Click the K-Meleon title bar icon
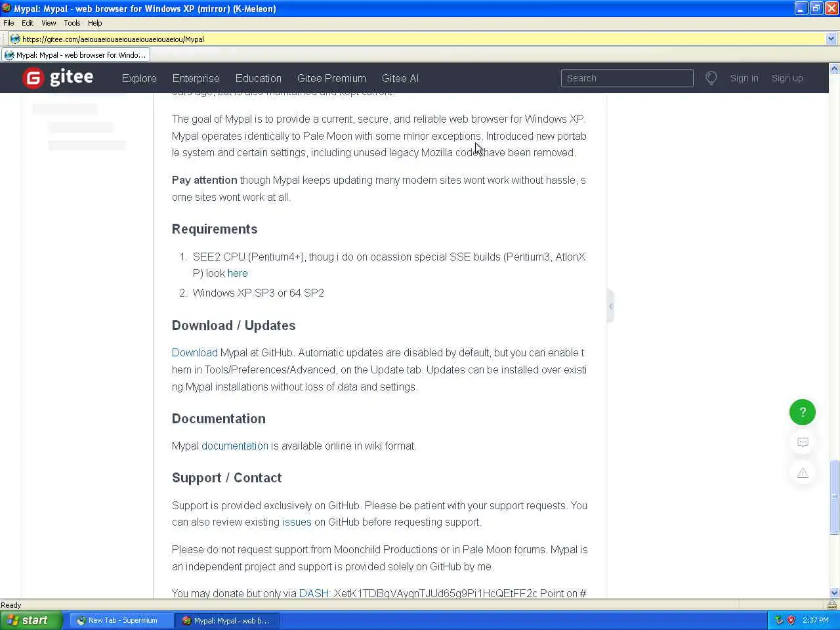The width and height of the screenshot is (840, 630). (7, 9)
